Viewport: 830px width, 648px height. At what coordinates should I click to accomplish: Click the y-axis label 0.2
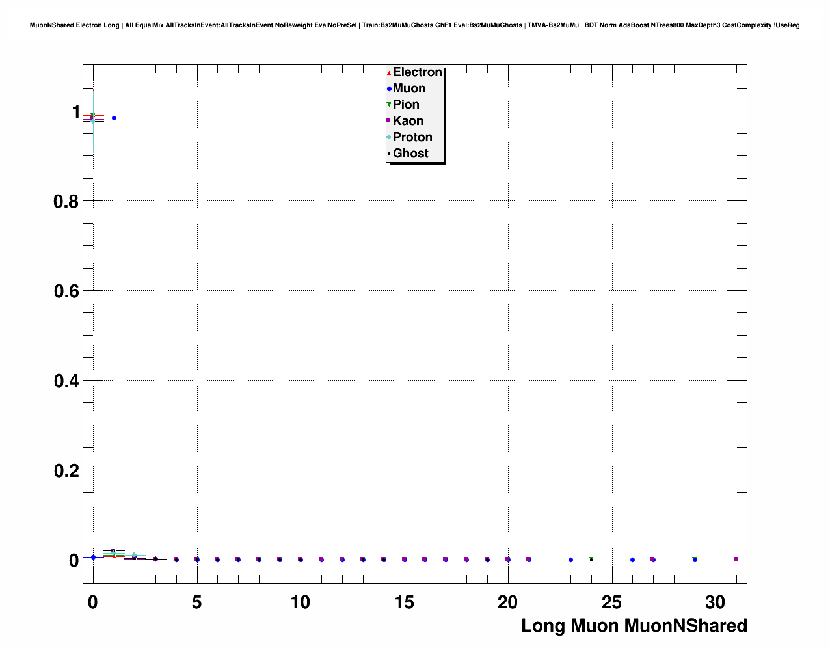pos(66,471)
